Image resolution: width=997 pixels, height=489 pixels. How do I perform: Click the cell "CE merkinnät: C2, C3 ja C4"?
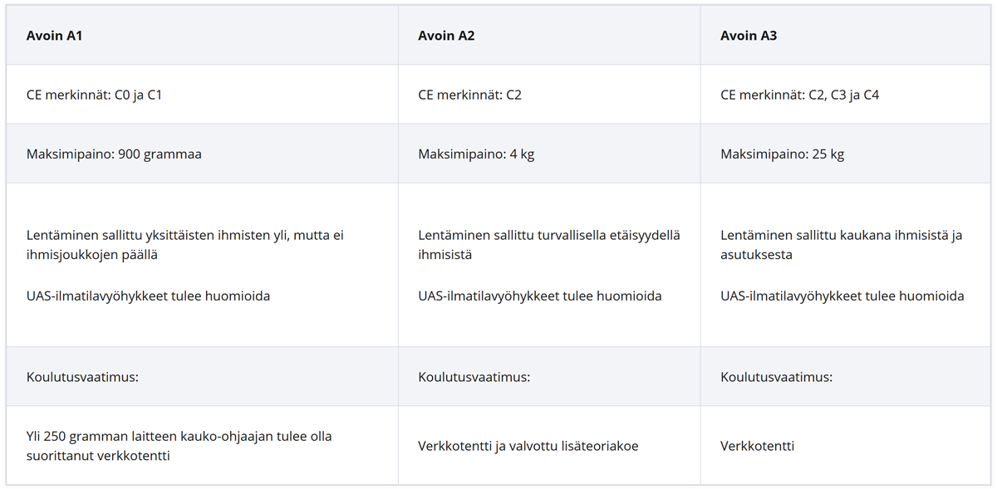tap(799, 95)
